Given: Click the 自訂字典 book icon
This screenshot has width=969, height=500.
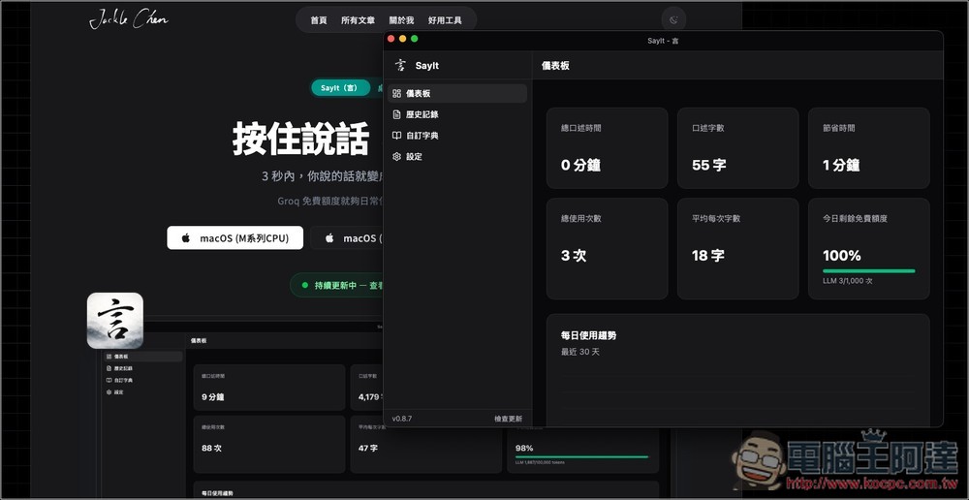Looking at the screenshot, I should (396, 136).
